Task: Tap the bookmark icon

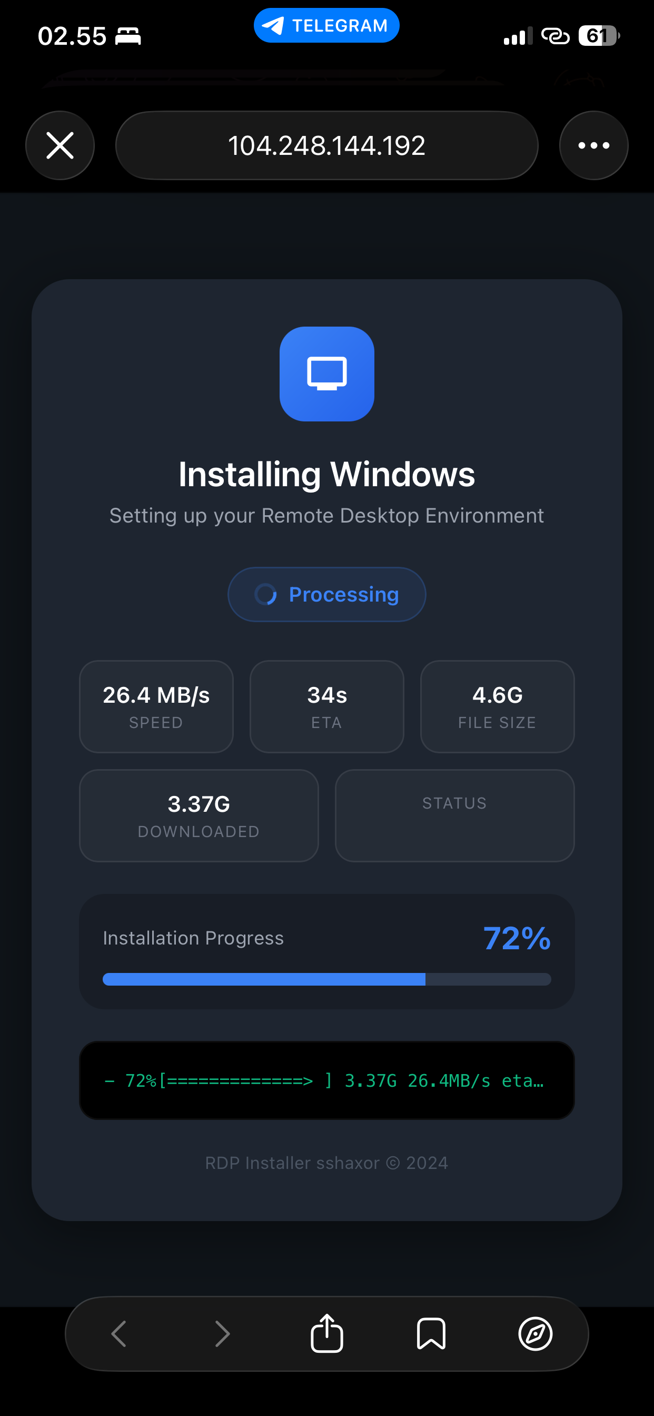Action: 431,1333
